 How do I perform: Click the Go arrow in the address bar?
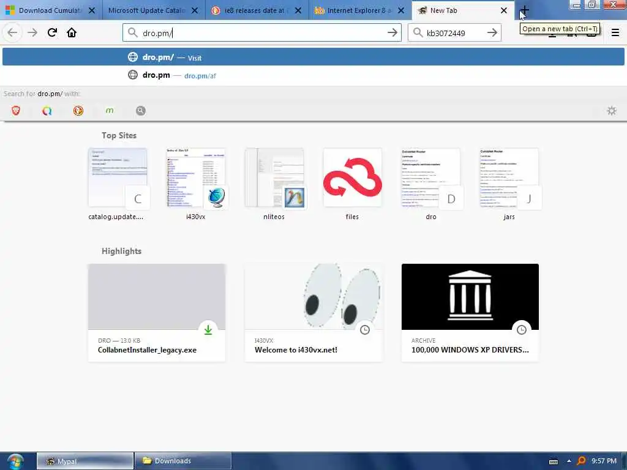point(392,33)
